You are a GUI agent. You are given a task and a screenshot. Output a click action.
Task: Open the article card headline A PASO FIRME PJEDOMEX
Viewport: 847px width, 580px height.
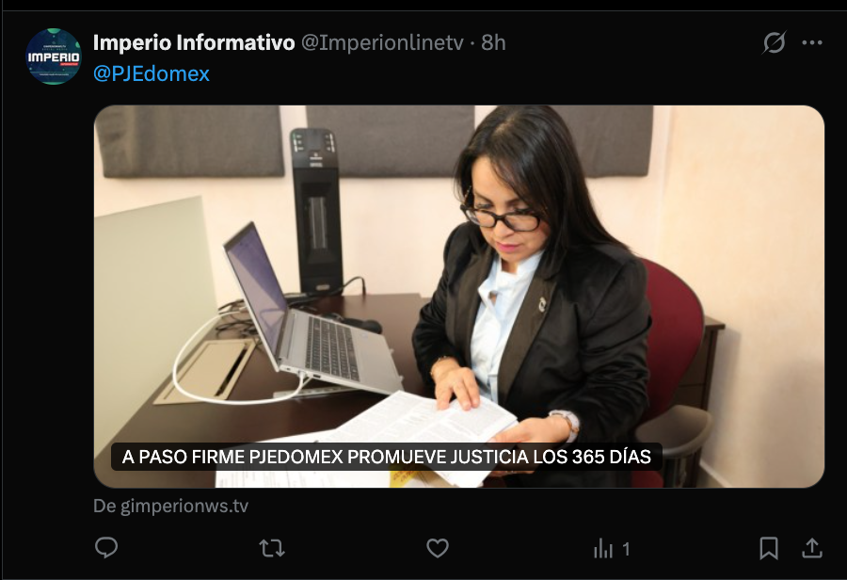click(386, 457)
